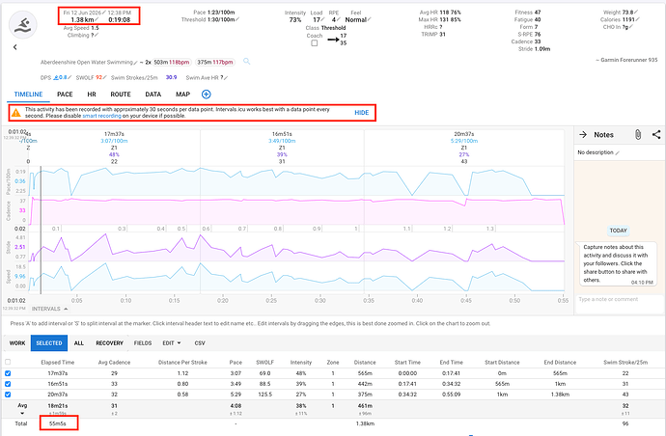Click the Swim Stroke/25m column header
666x436 pixels.
(x=625, y=363)
